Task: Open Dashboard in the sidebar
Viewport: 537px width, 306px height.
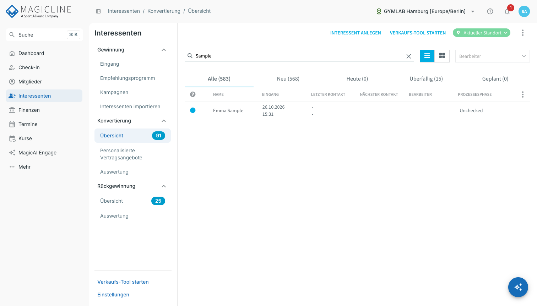Action: pos(44,53)
